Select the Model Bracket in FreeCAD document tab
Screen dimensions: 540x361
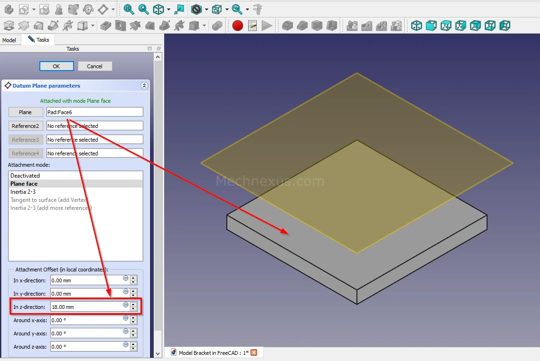[214, 352]
